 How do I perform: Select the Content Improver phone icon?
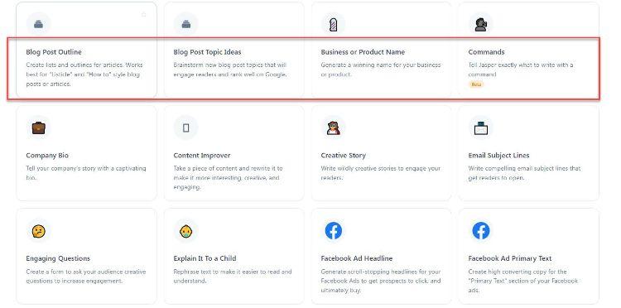click(x=185, y=128)
